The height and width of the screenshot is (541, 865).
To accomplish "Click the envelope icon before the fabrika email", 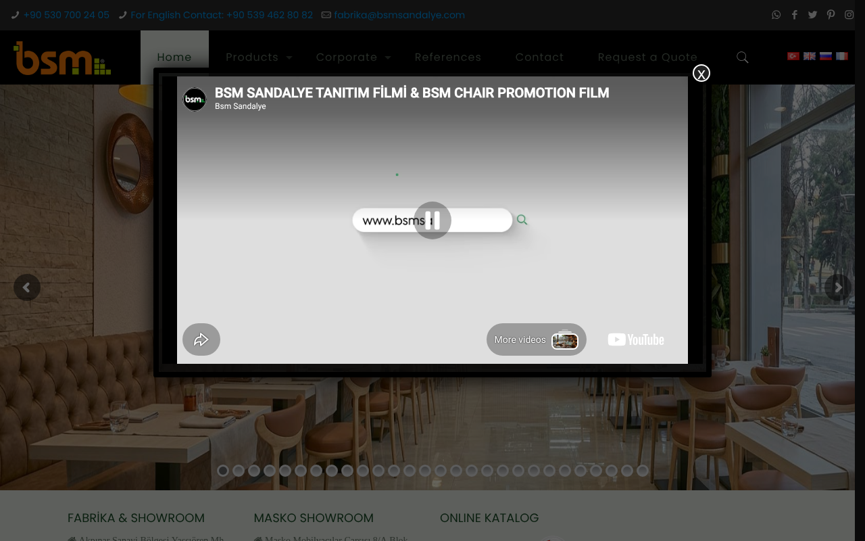I will (x=326, y=15).
